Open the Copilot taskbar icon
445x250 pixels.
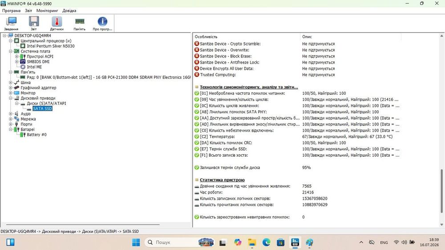[x=238, y=242]
